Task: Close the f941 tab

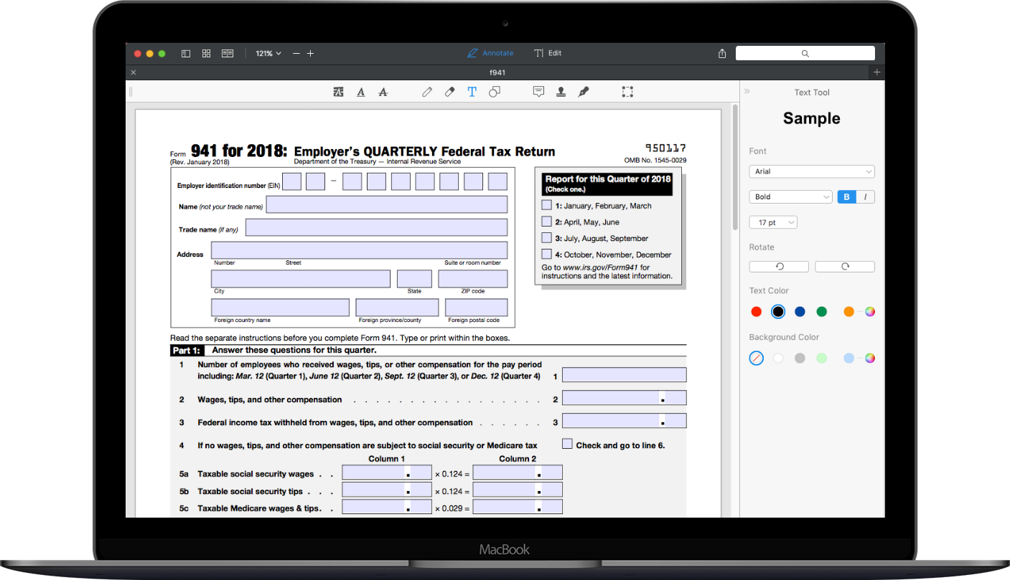Action: coord(134,72)
